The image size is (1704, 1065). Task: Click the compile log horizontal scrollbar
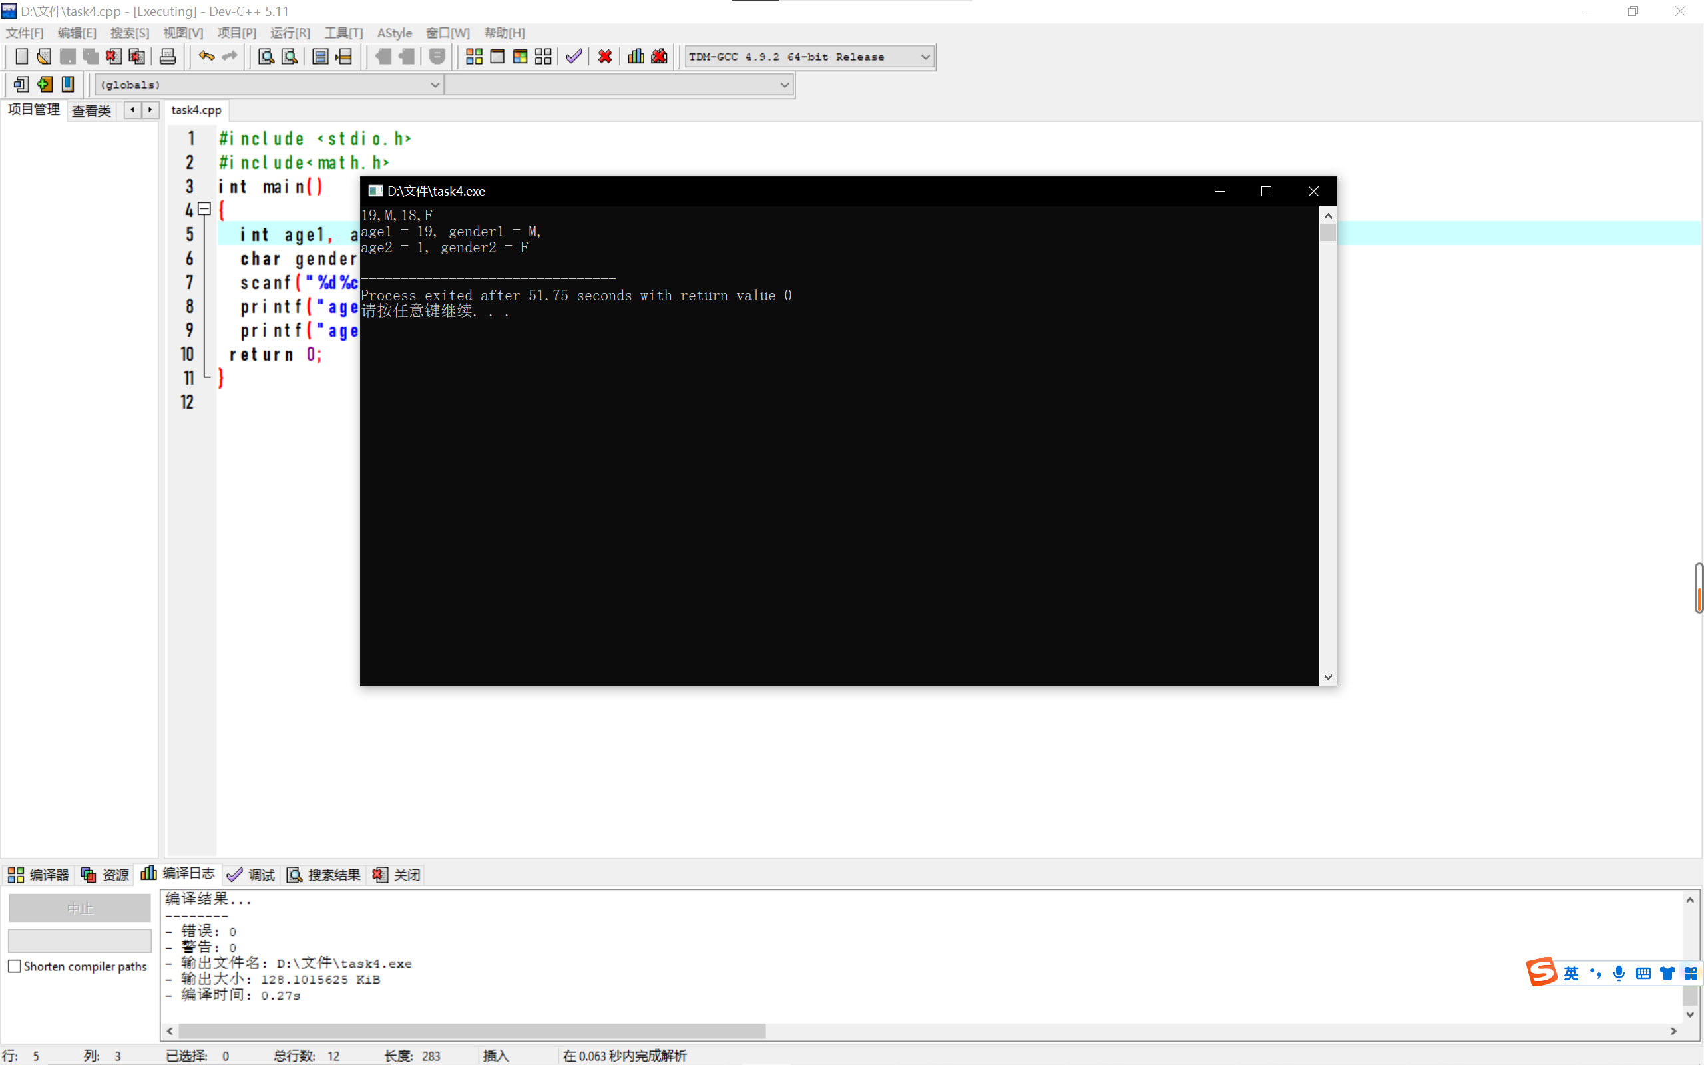[472, 1030]
